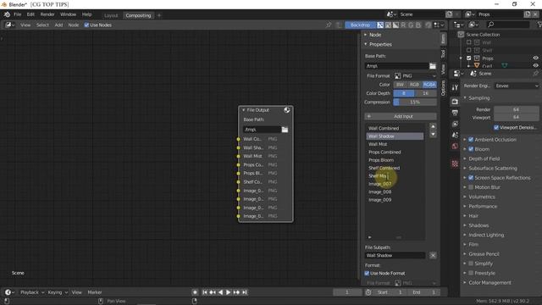Open the Output properties tab icon

[455, 113]
